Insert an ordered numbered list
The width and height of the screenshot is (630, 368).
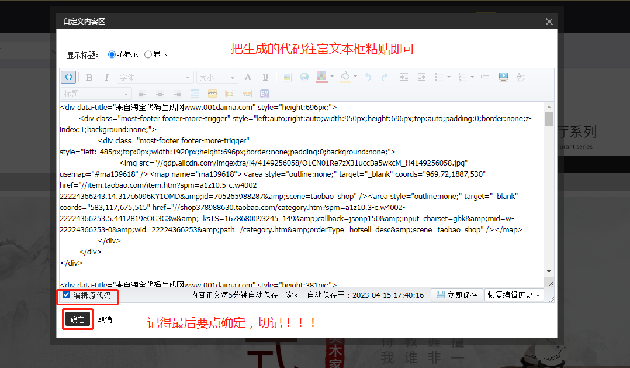(x=462, y=77)
